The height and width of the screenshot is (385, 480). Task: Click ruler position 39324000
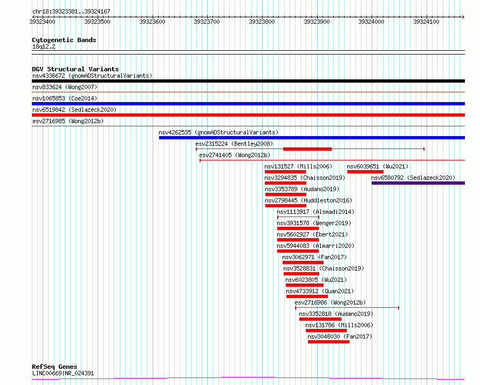pos(372,22)
